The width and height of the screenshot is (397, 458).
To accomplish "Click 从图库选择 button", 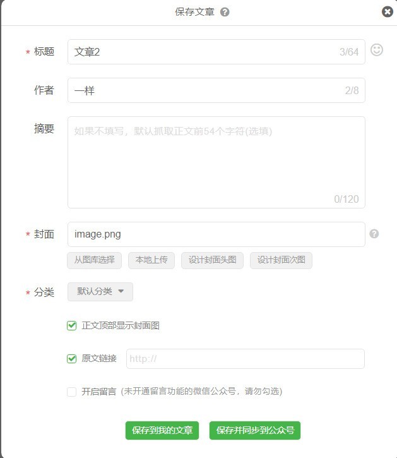I will [x=95, y=260].
